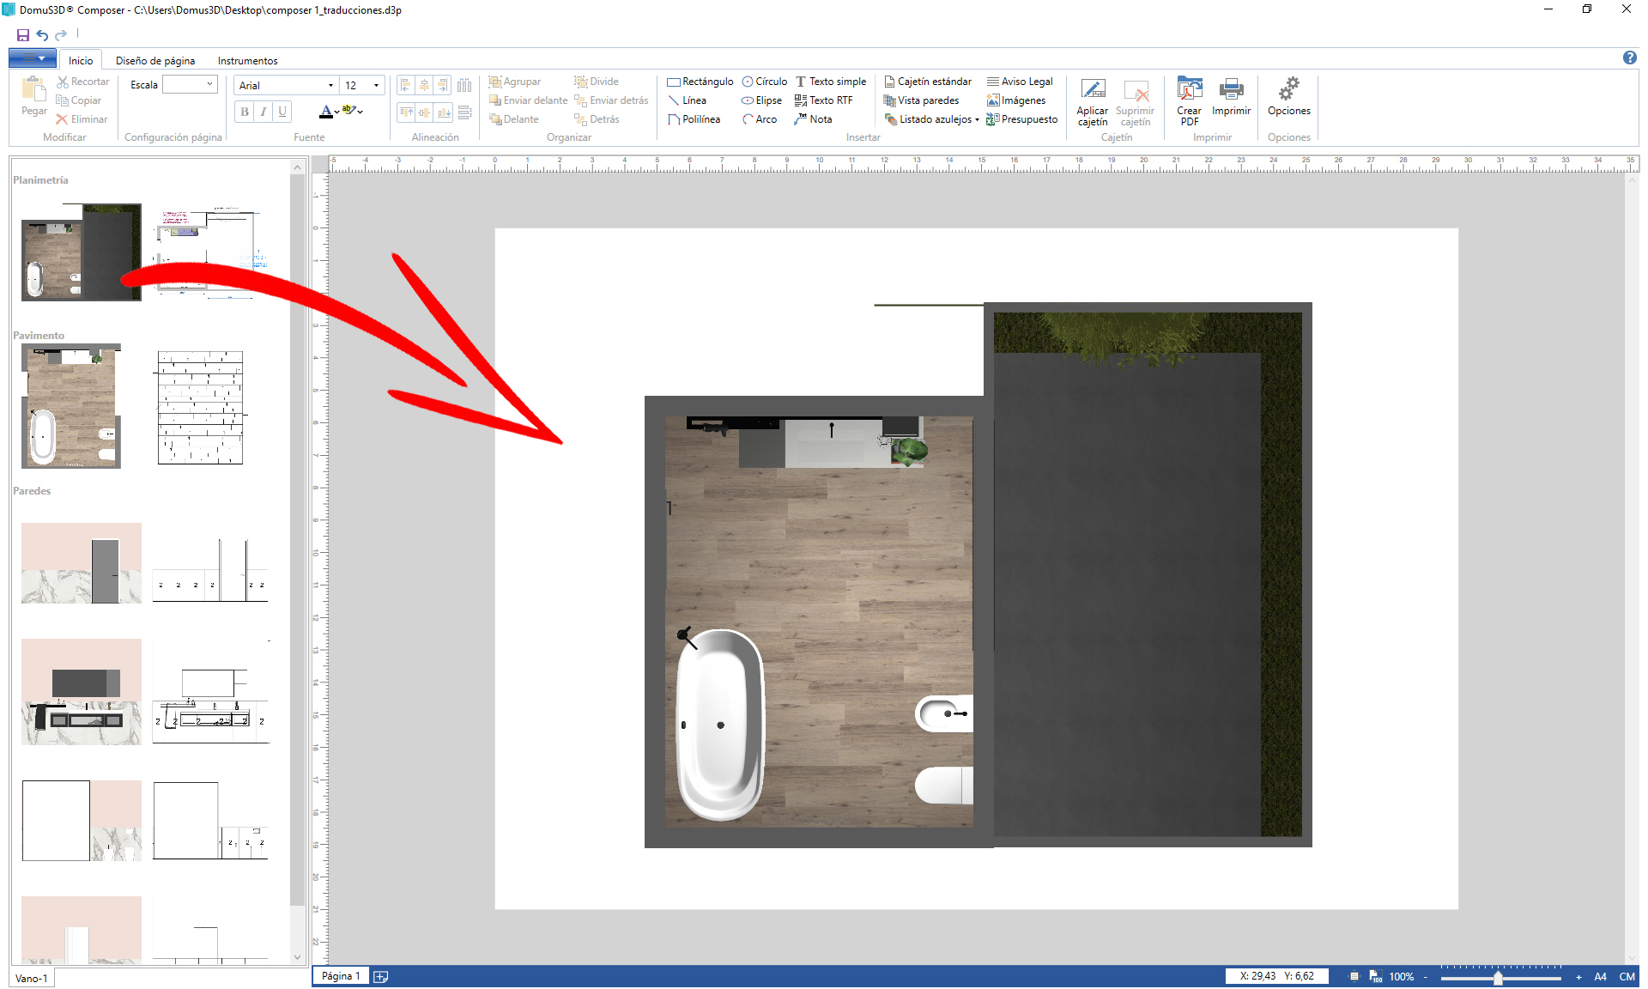Image resolution: width=1648 pixels, height=989 pixels.
Task: Click the thumbnail panel scrollbar
Action: [x=297, y=541]
